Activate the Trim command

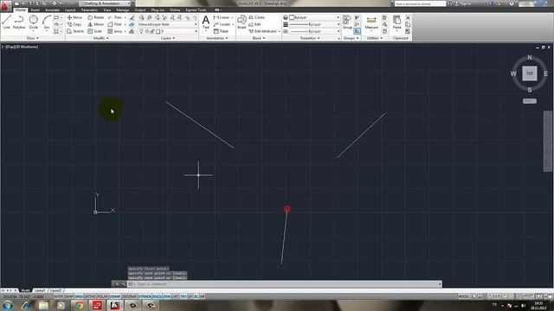coord(115,17)
